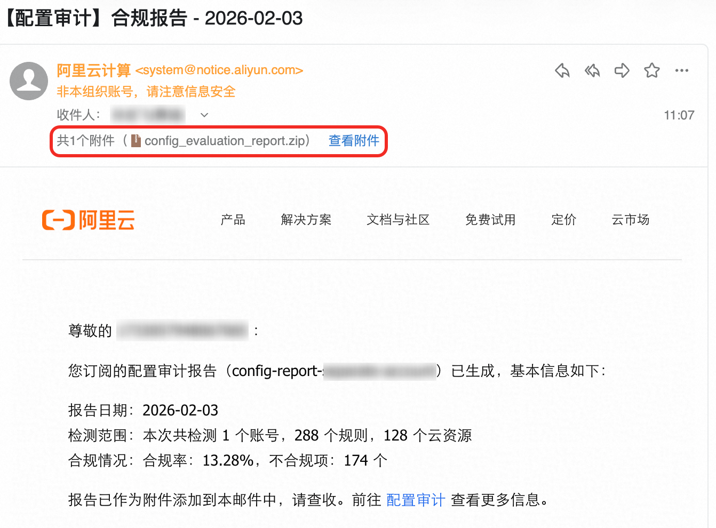This screenshot has height=528, width=716.
Task: Click the 您订阅的配置审计报告 sentence
Action: [x=337, y=371]
